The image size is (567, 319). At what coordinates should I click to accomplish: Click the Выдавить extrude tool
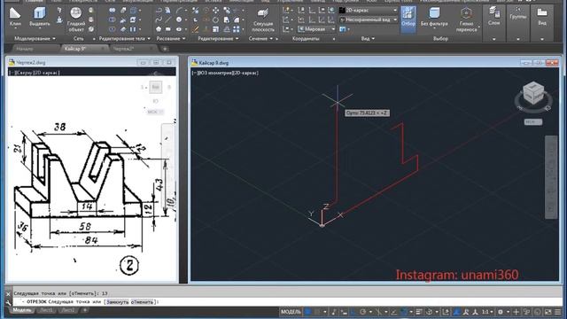pyautogui.click(x=39, y=17)
